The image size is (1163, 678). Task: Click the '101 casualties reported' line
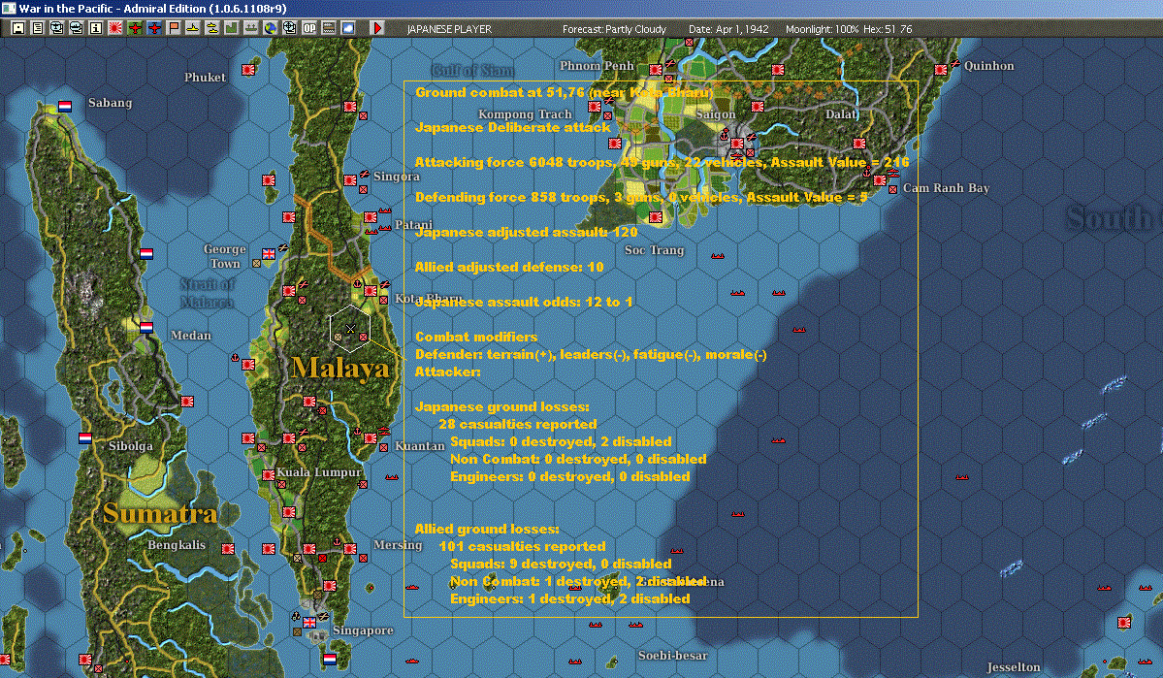(522, 547)
